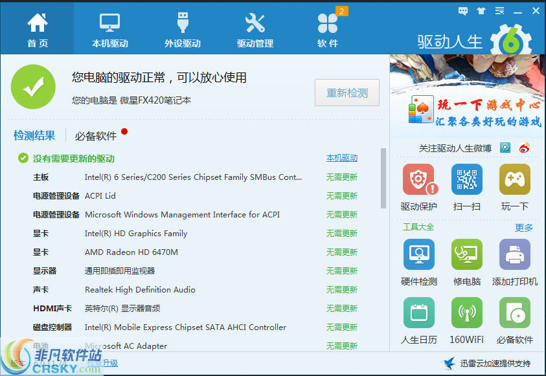展开标题栏下拉菜单箭头
Image resolution: width=546 pixels, height=376 pixels.
click(x=499, y=10)
